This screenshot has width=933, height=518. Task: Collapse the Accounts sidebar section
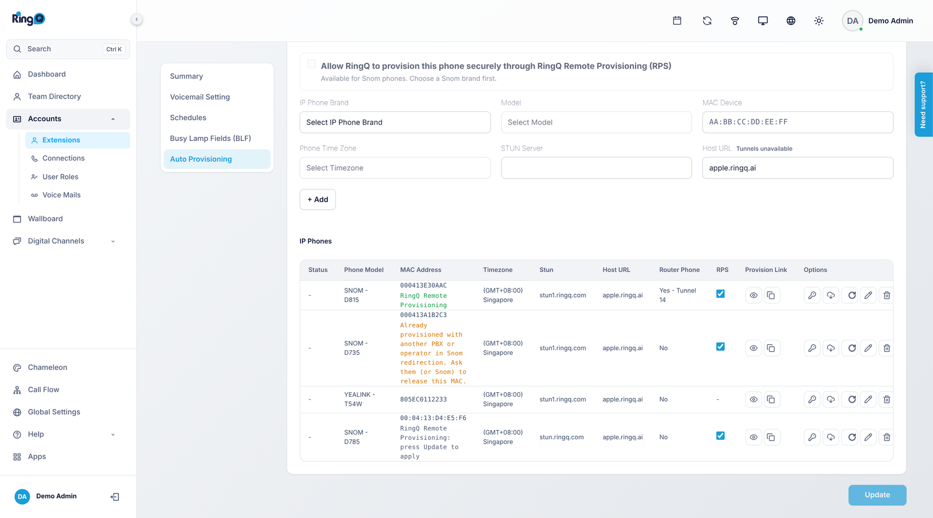pos(68,119)
